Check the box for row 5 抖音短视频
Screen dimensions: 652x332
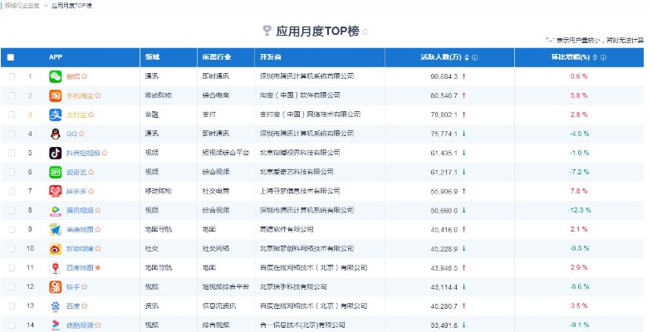click(12, 153)
